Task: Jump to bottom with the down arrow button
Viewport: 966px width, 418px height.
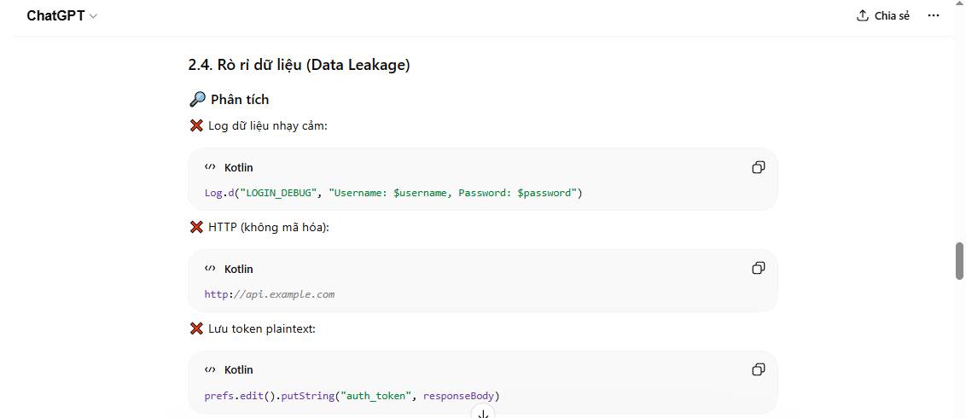Action: 483,413
